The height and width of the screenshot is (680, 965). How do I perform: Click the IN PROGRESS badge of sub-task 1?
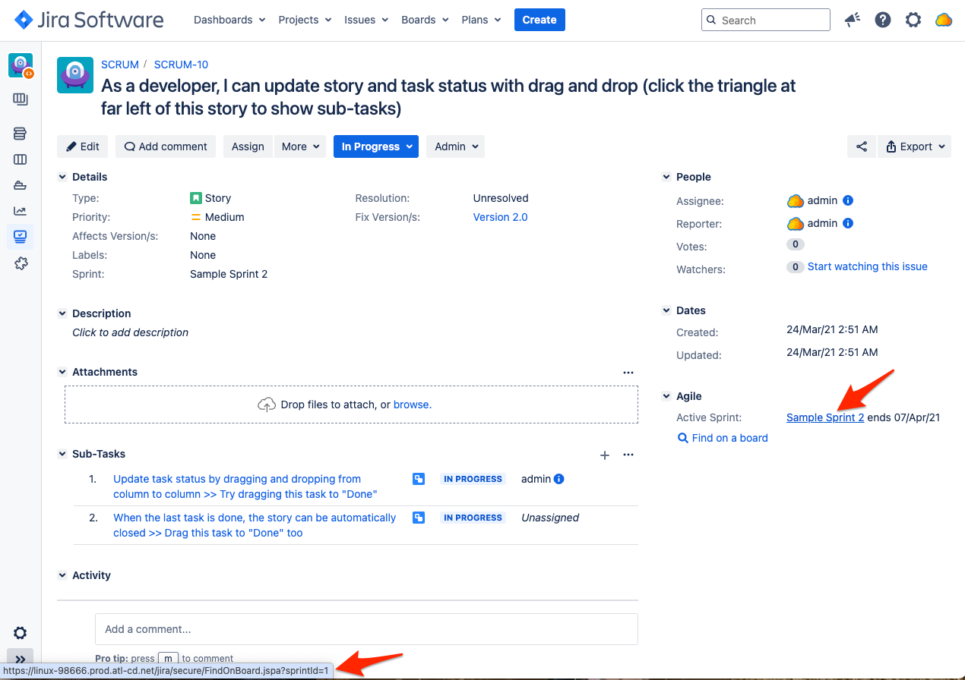pos(473,479)
